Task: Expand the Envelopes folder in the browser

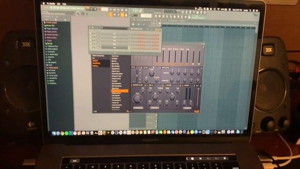Action: pyautogui.click(x=50, y=52)
